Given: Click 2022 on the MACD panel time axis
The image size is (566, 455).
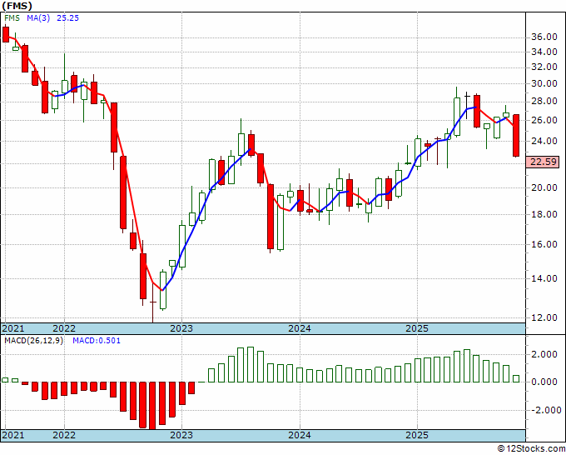Looking at the screenshot, I should [64, 435].
